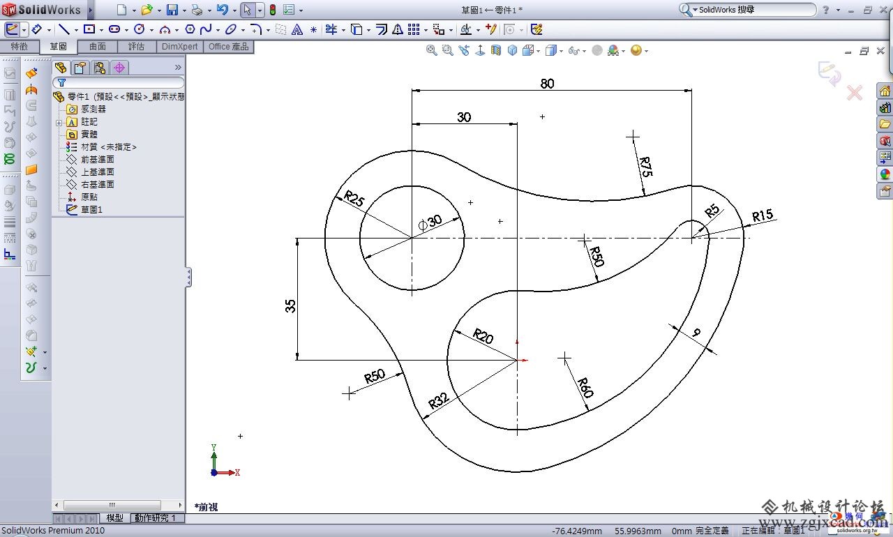Open the Office 產品 tab
The height and width of the screenshot is (537, 893).
coord(229,47)
